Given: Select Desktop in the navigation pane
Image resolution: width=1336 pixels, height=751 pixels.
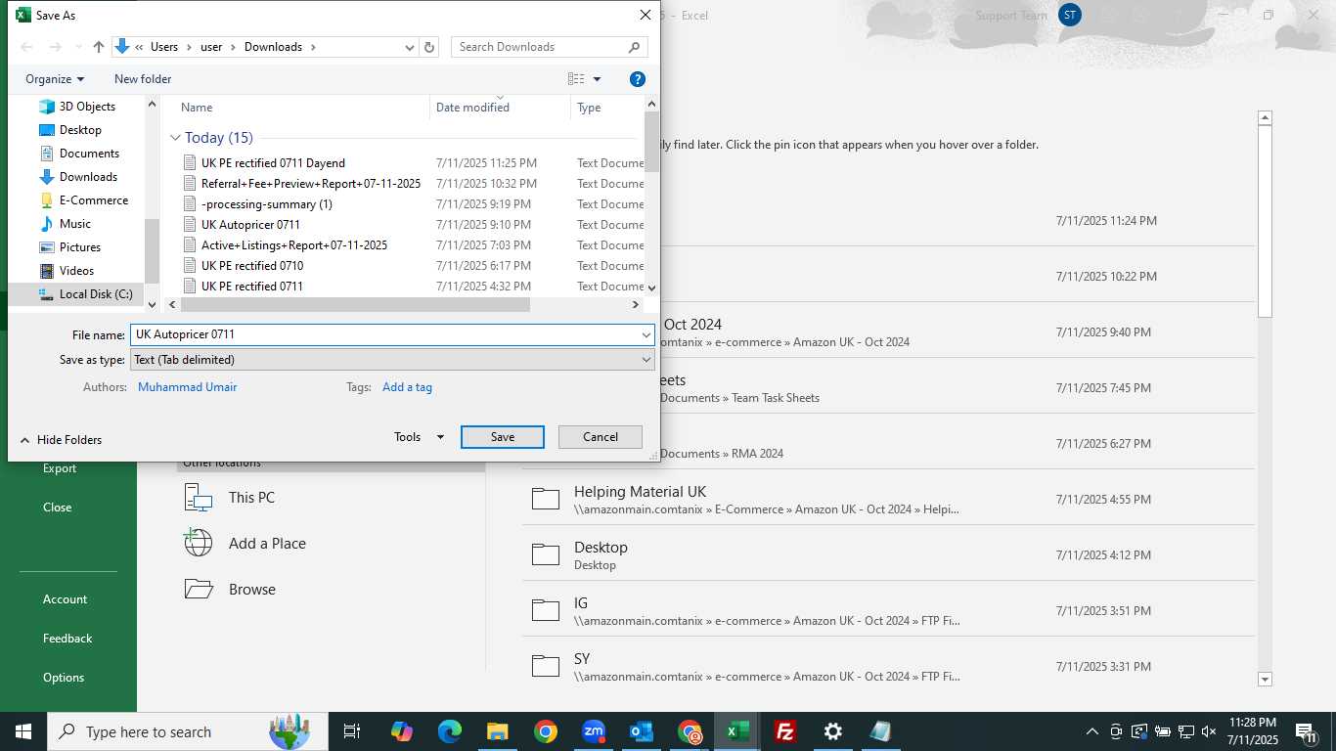Looking at the screenshot, I should pos(80,130).
